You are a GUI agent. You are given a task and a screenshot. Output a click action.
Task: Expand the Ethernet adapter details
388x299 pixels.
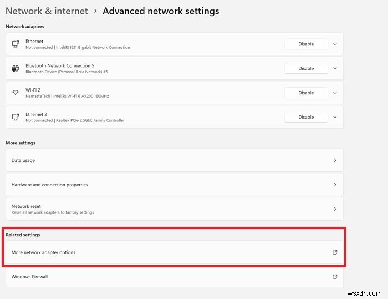[335, 44]
